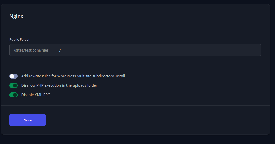
Task: Click the knob of the XML-RPC toggle
Action: 15,95
